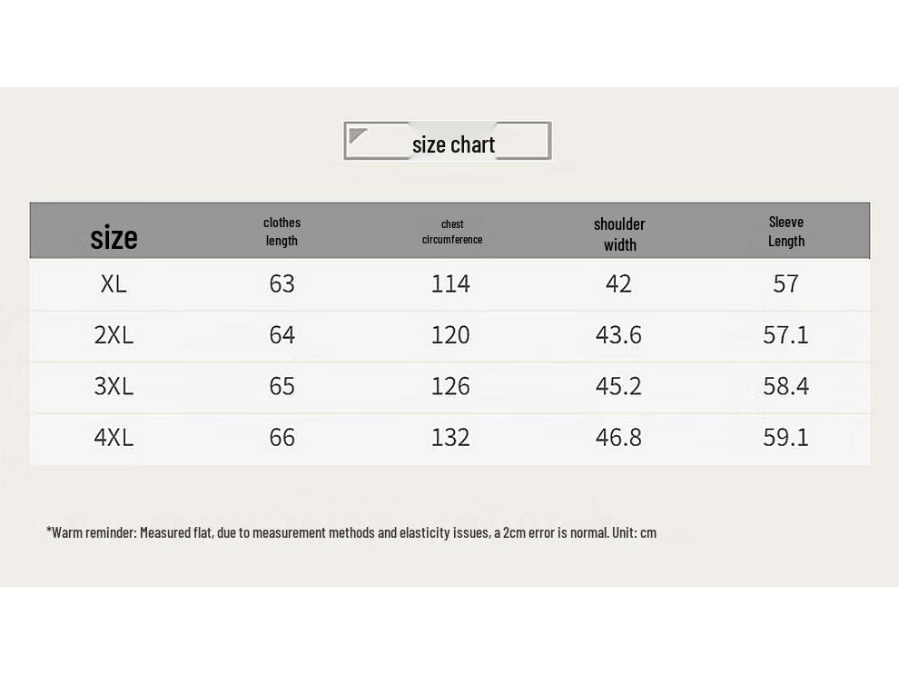This screenshot has height=675, width=899.
Task: Click the 2XL chest circumference value 120
Action: (450, 335)
